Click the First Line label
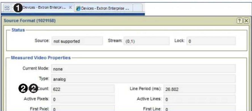The width and height of the screenshot is (252, 111). click(x=152, y=109)
